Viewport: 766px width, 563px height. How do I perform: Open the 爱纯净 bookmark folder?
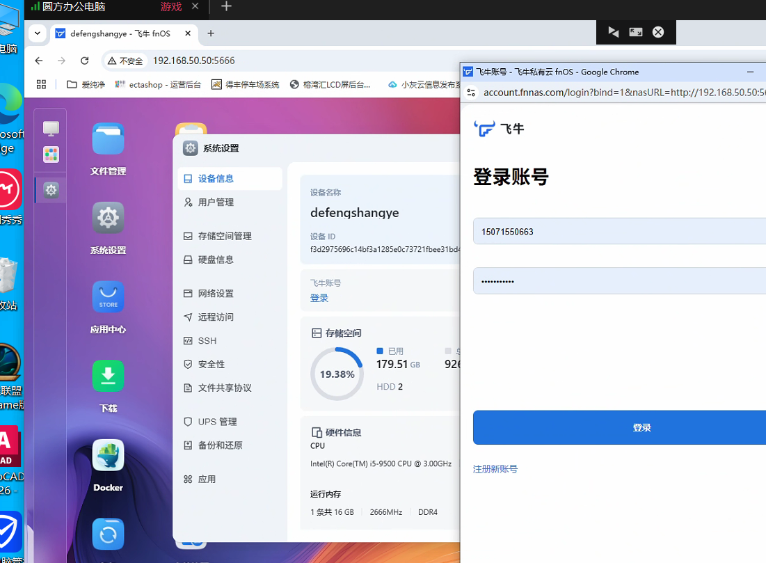click(x=86, y=84)
